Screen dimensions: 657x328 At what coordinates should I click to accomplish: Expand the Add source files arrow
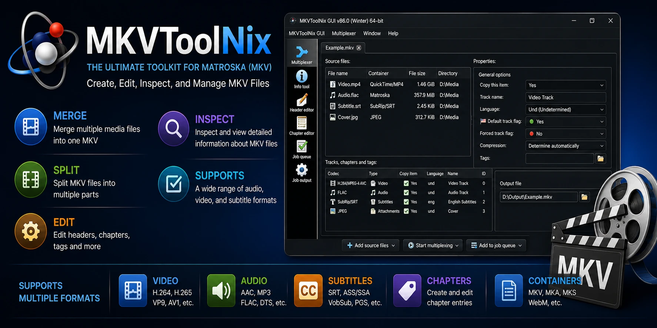tap(393, 246)
